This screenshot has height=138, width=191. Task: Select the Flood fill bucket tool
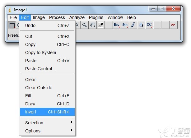(x=141, y=25)
